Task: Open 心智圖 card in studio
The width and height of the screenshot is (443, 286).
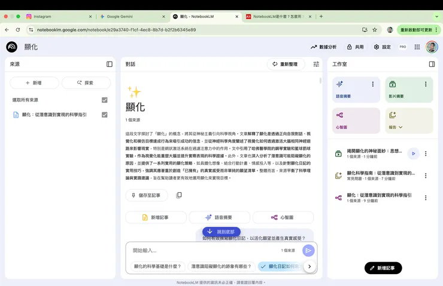Action: point(356,121)
